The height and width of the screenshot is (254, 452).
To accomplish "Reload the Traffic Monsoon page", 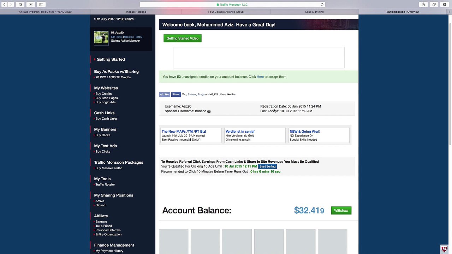I will 322,5.
